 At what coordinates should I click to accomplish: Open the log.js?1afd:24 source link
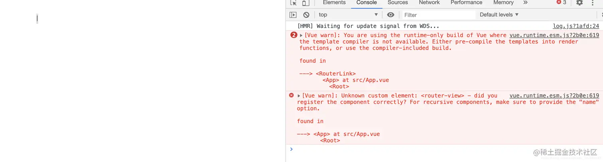[x=576, y=26]
